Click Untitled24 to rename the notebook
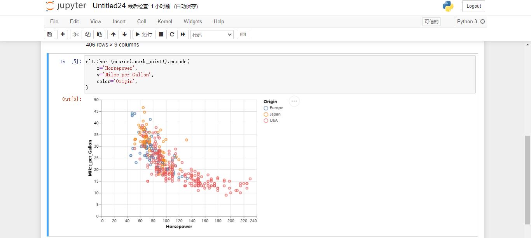 click(108, 6)
